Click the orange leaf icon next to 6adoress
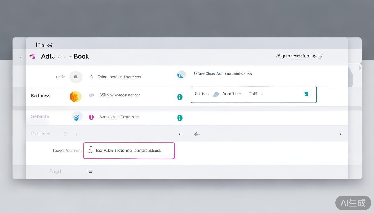This screenshot has height=213, width=374. pyautogui.click(x=75, y=97)
